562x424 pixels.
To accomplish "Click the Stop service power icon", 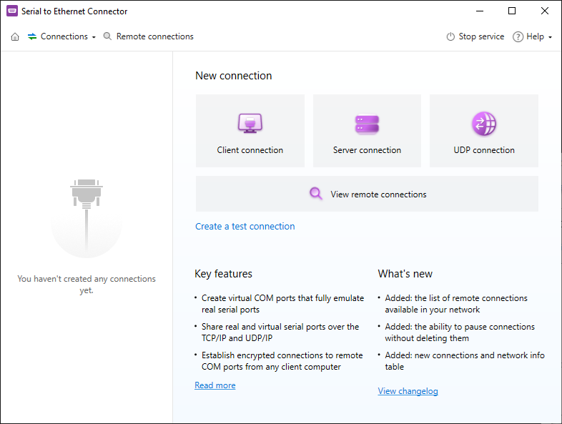I will pos(450,36).
